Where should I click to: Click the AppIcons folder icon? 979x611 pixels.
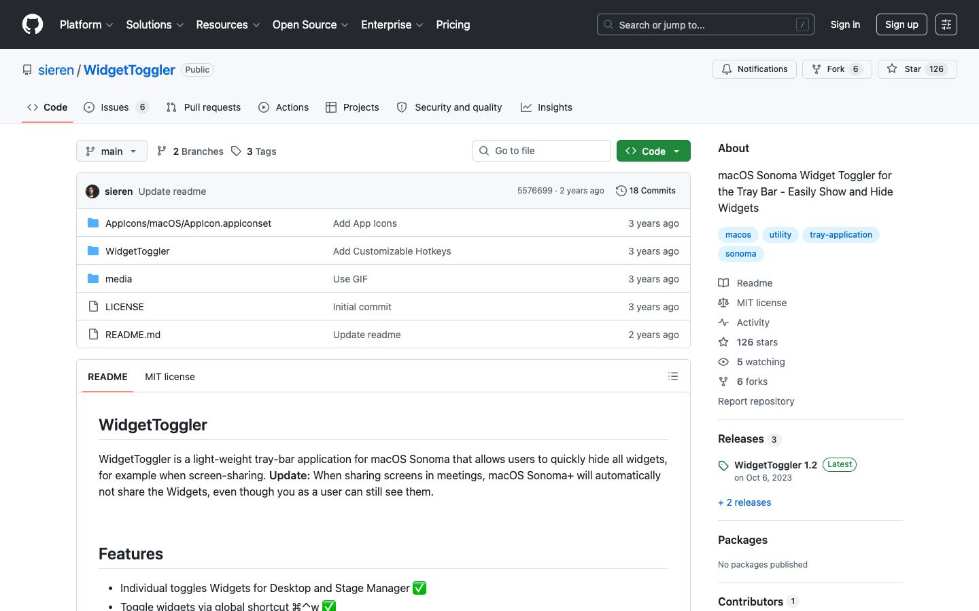(93, 223)
